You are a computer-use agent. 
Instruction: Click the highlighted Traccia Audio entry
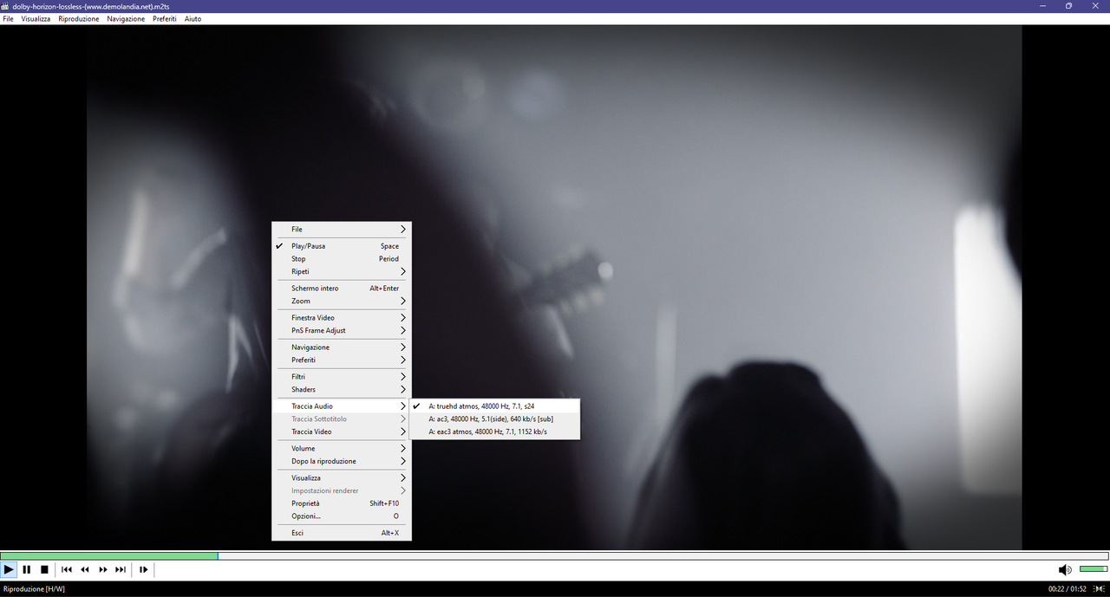[x=342, y=406]
